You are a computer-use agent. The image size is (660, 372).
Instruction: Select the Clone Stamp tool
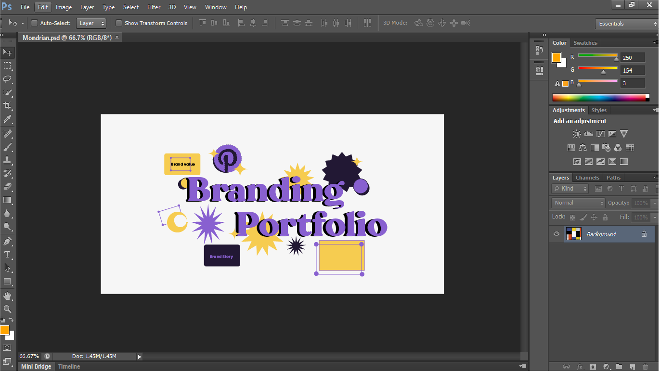coord(7,160)
